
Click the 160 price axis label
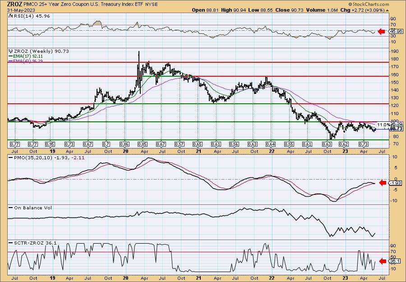point(394,74)
